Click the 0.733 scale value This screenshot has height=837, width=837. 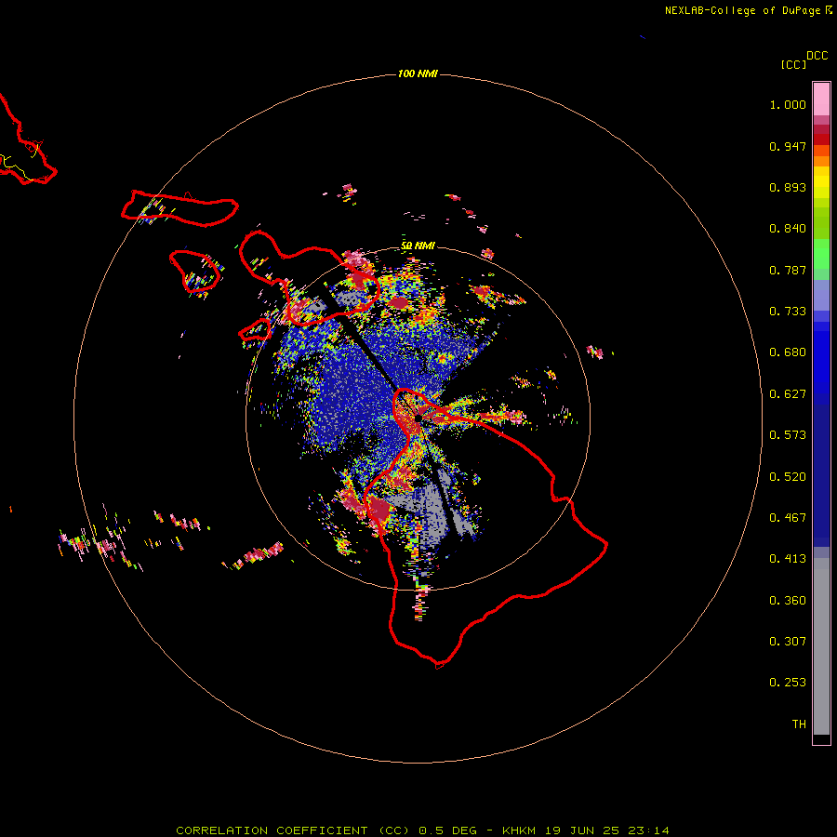(788, 312)
